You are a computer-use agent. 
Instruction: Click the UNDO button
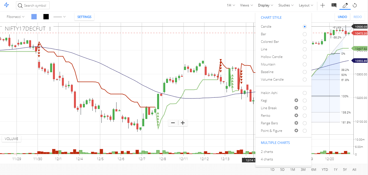coord(342,17)
